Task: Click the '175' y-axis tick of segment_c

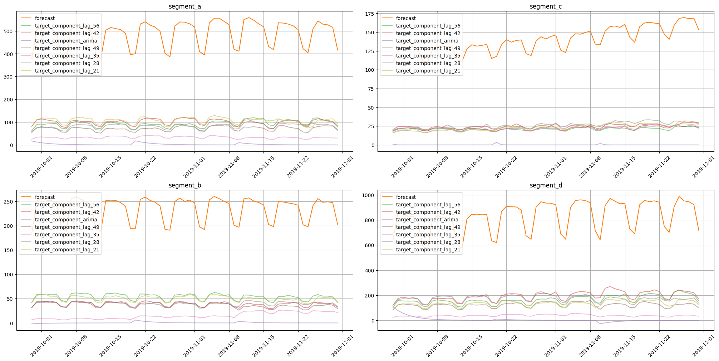Action: click(x=369, y=14)
